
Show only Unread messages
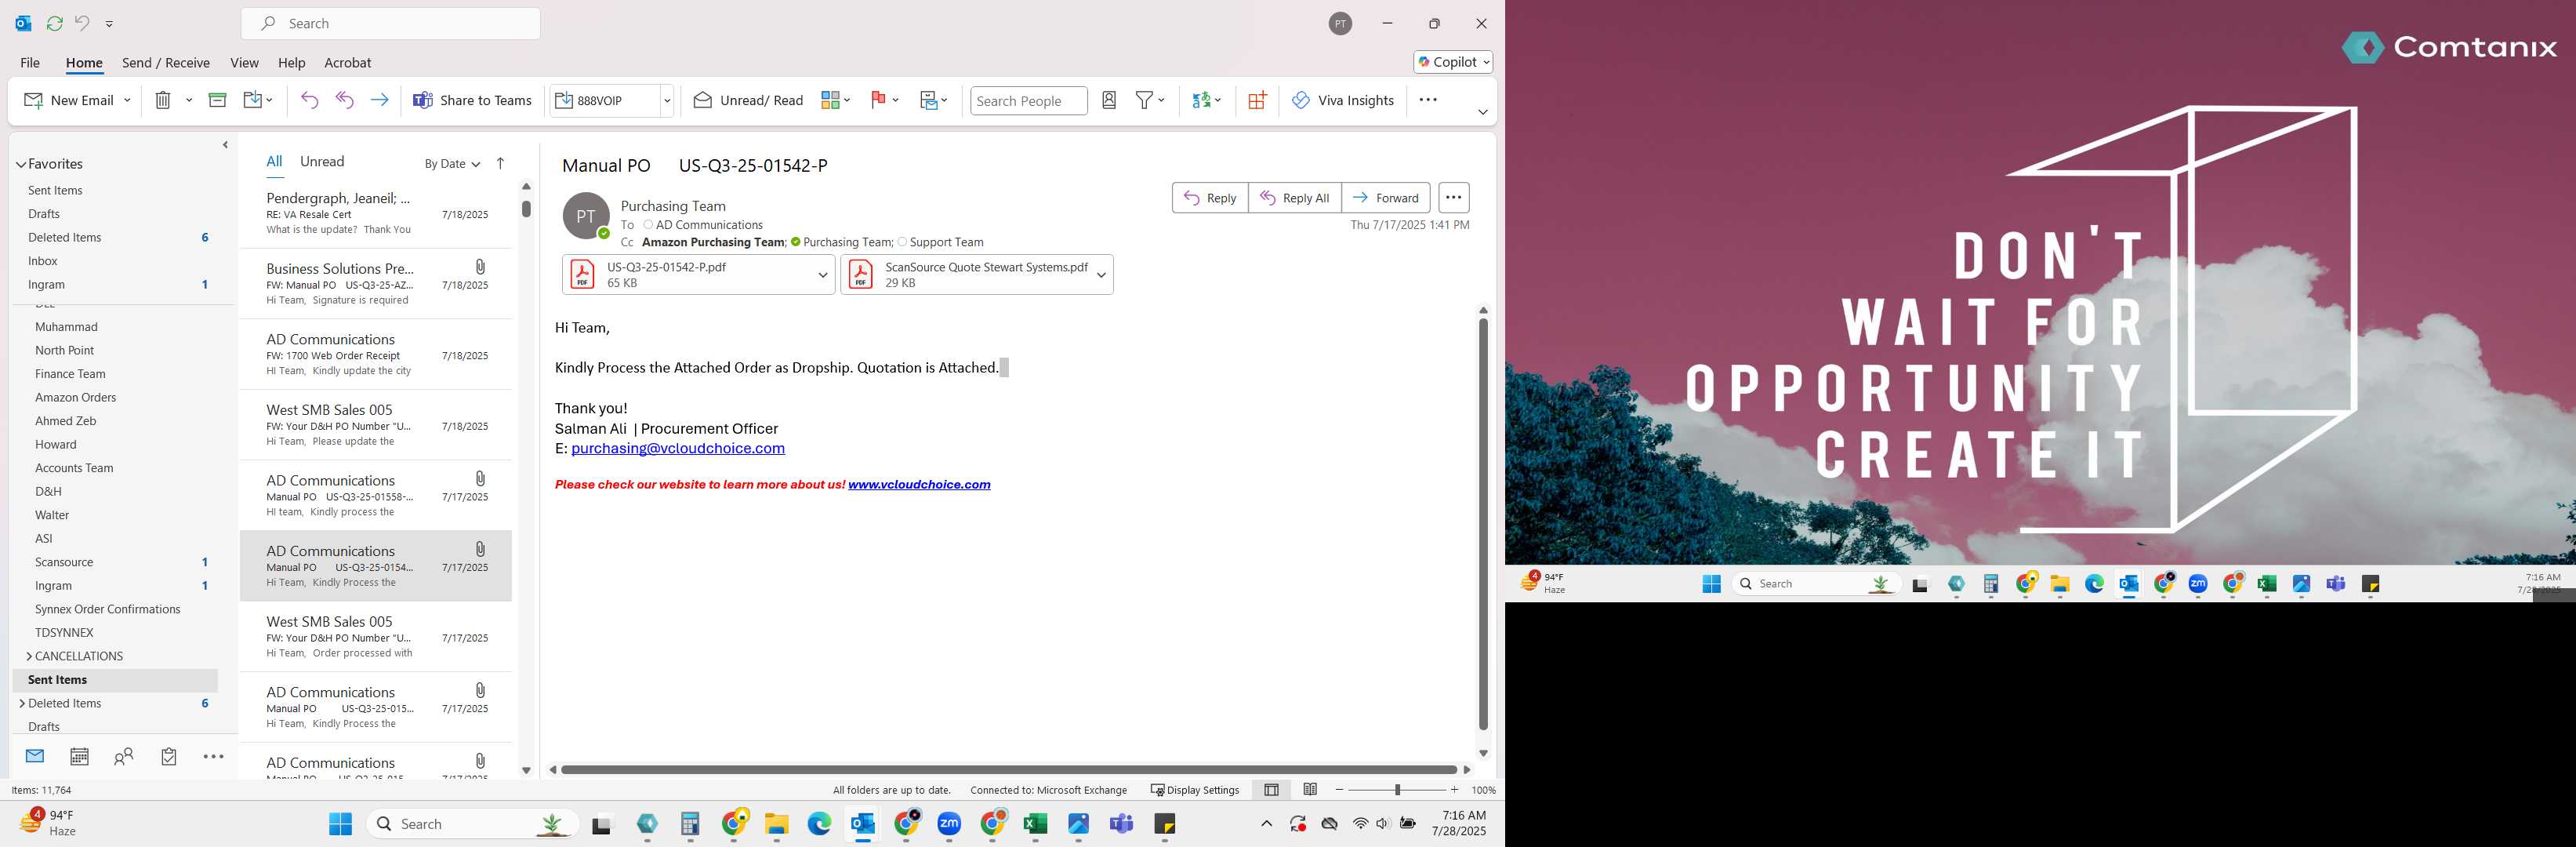click(322, 161)
